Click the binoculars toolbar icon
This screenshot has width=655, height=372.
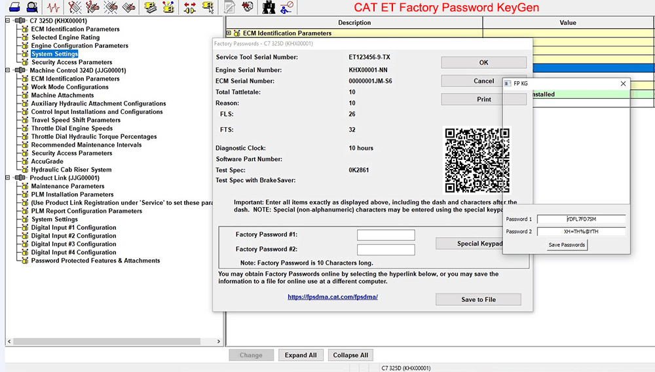point(269,7)
